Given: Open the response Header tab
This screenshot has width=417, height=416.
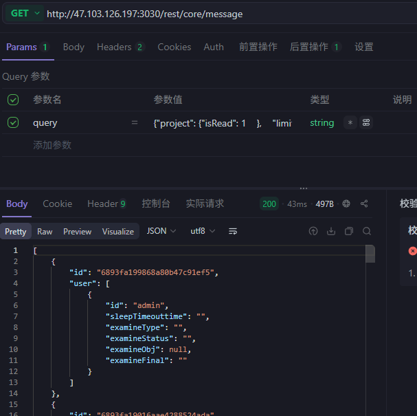Looking at the screenshot, I should tap(106, 204).
